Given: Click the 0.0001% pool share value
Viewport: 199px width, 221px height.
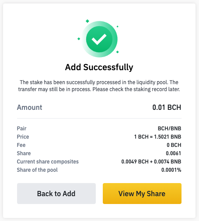Looking at the screenshot, I should pyautogui.click(x=171, y=170).
